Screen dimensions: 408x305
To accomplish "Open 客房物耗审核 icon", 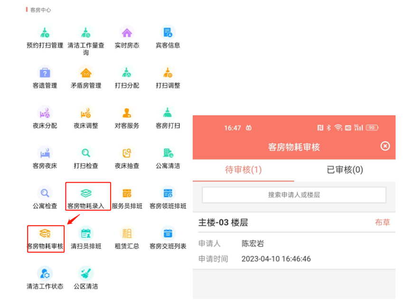I will [45, 233].
